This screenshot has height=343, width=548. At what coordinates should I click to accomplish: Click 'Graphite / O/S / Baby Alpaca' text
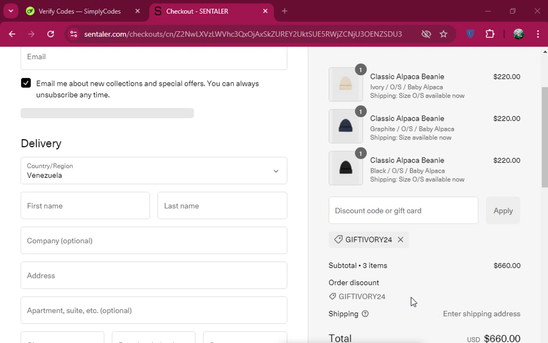point(412,129)
